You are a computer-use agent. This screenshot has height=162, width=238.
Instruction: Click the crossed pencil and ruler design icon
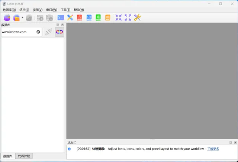pyautogui.click(x=70, y=17)
